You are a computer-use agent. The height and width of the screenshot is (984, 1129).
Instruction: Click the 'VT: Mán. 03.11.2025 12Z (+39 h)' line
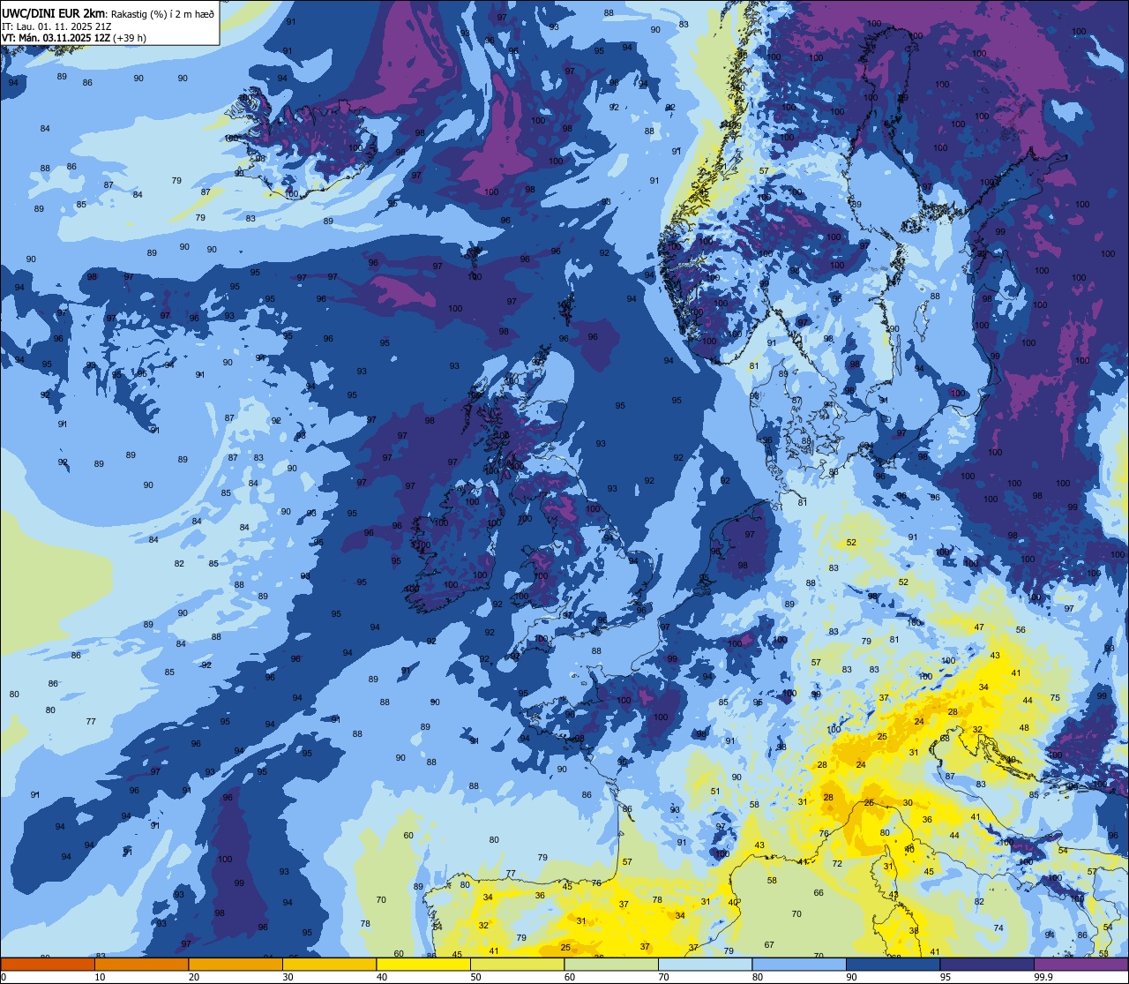74,38
